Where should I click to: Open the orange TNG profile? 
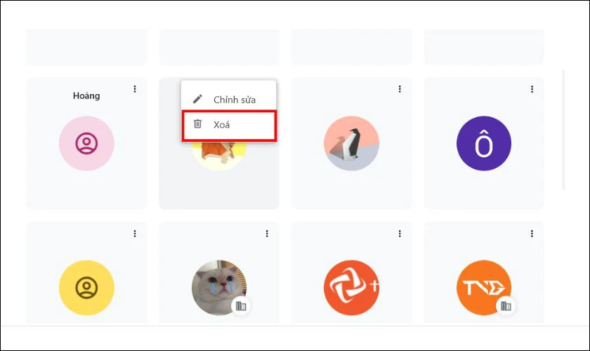pyautogui.click(x=483, y=288)
